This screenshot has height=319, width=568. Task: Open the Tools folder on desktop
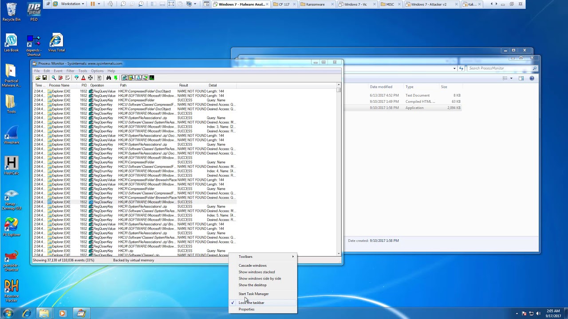click(11, 104)
